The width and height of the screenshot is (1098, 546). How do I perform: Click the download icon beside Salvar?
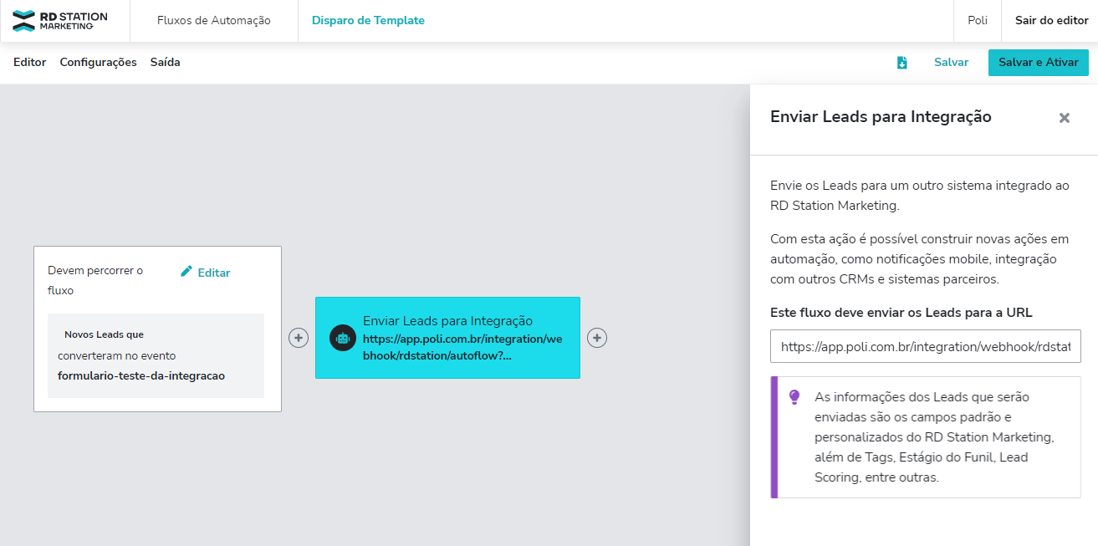point(901,63)
